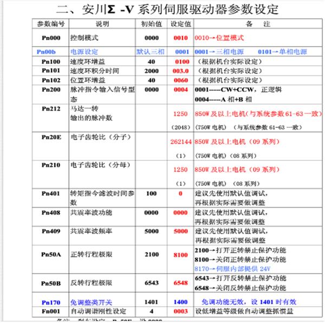Select the 自动调谐刚性设定 description
The height and width of the screenshot is (323, 325).
pyautogui.click(x=98, y=312)
